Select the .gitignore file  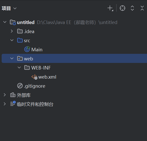35,86
